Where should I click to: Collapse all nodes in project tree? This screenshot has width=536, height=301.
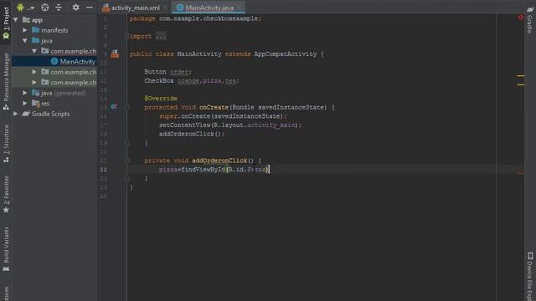(x=59, y=8)
